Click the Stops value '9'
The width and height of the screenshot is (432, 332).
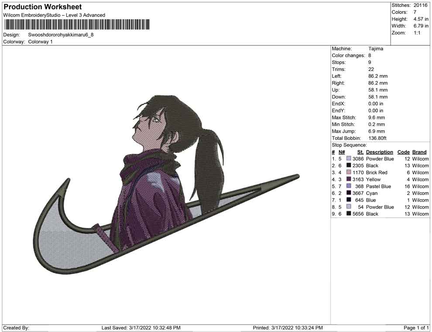[x=370, y=62]
